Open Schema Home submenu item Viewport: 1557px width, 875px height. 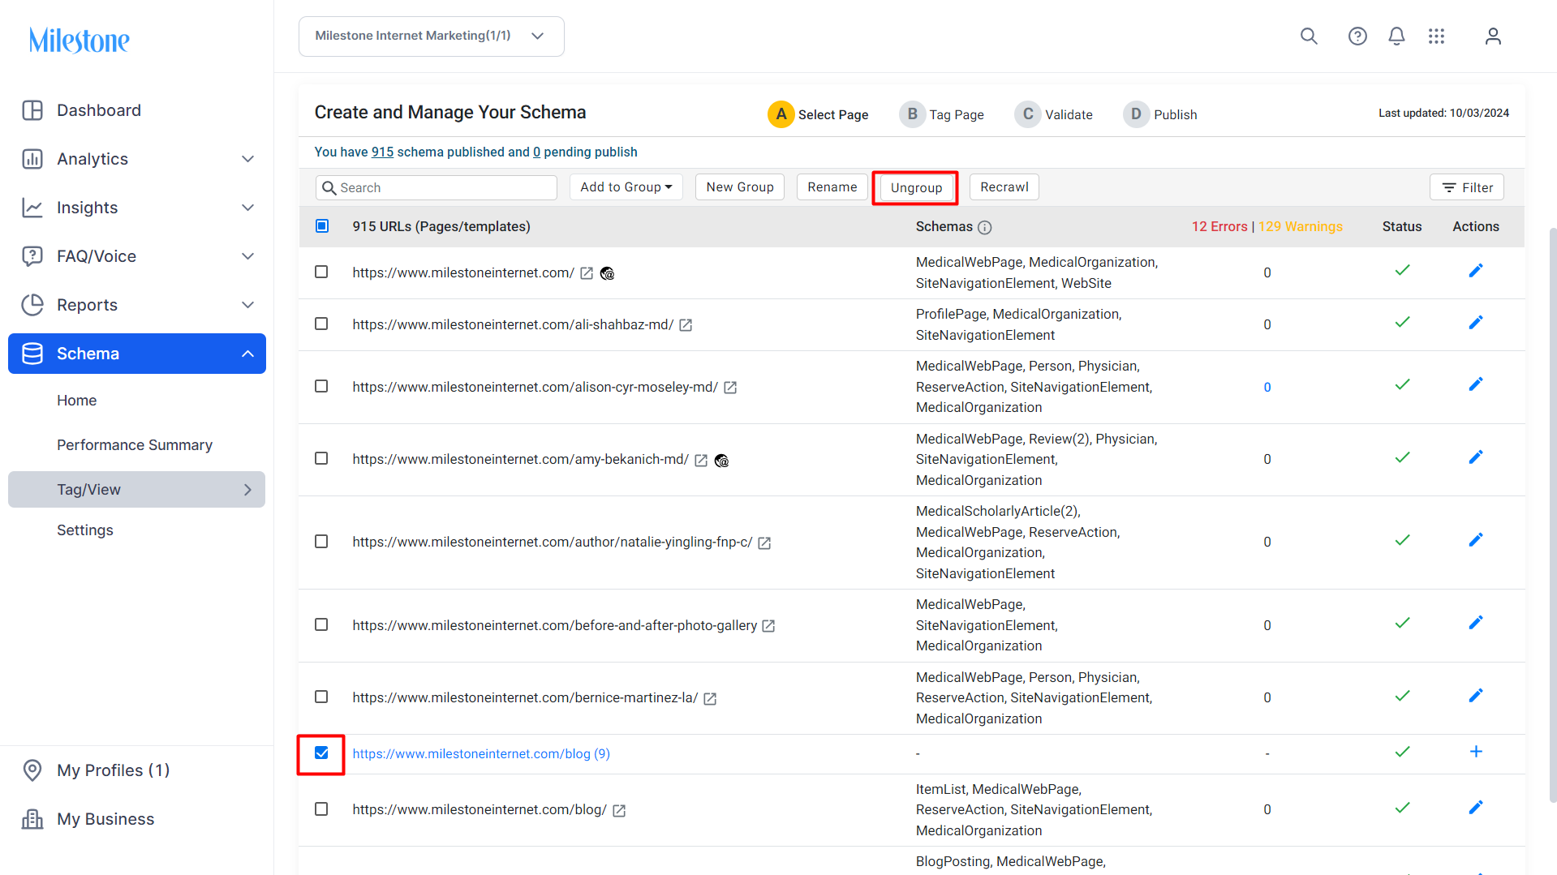pos(76,401)
